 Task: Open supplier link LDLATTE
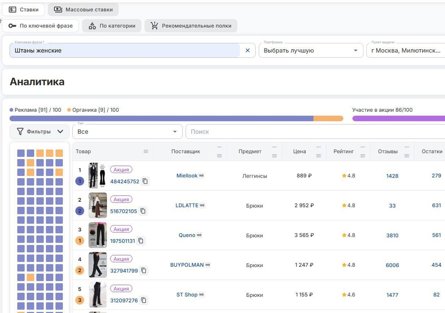(x=187, y=205)
